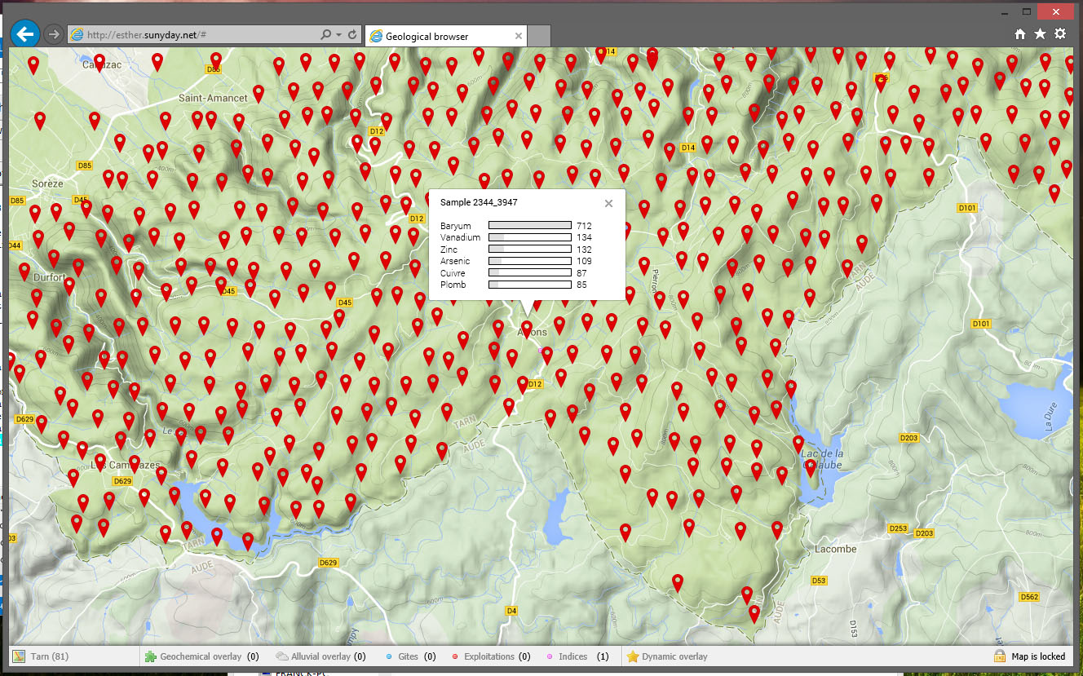Open the browser Home icon
The image size is (1083, 676).
[x=1019, y=34]
